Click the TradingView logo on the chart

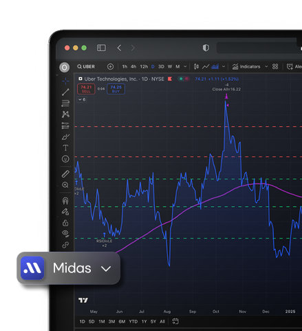point(83,300)
